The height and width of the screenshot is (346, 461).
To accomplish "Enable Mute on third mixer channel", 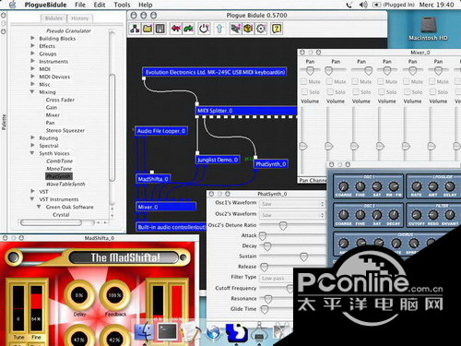I will [x=355, y=81].
